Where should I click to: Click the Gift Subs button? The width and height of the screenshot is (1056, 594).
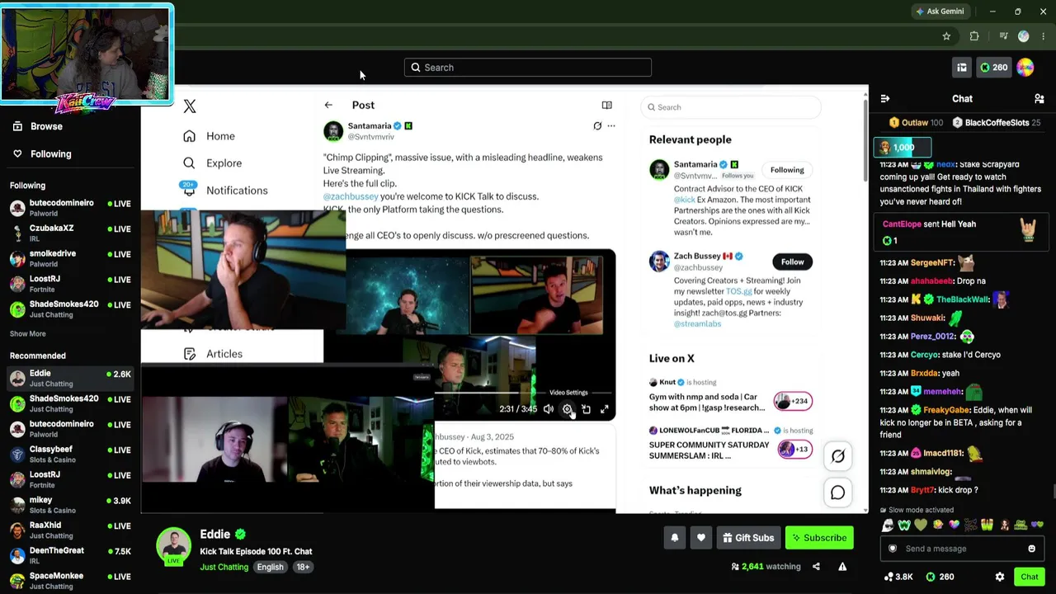(x=748, y=538)
